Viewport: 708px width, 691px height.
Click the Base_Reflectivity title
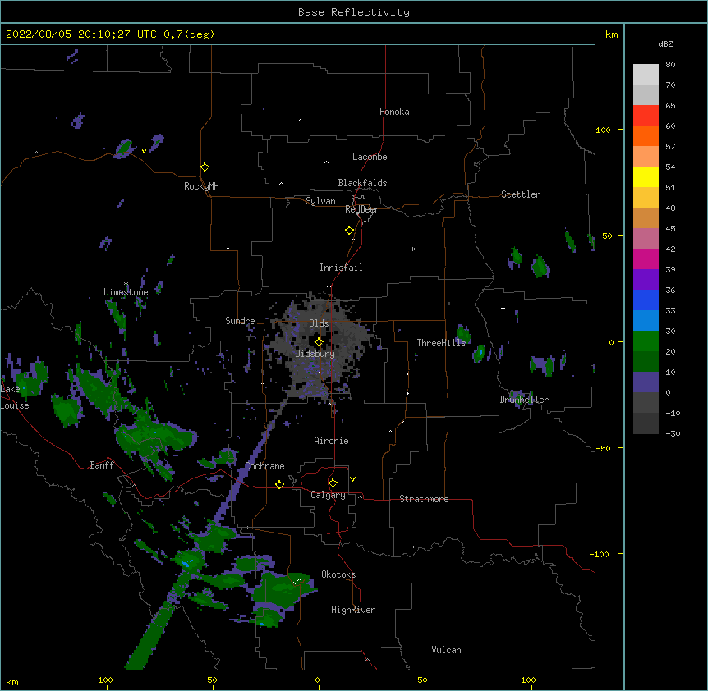click(354, 12)
